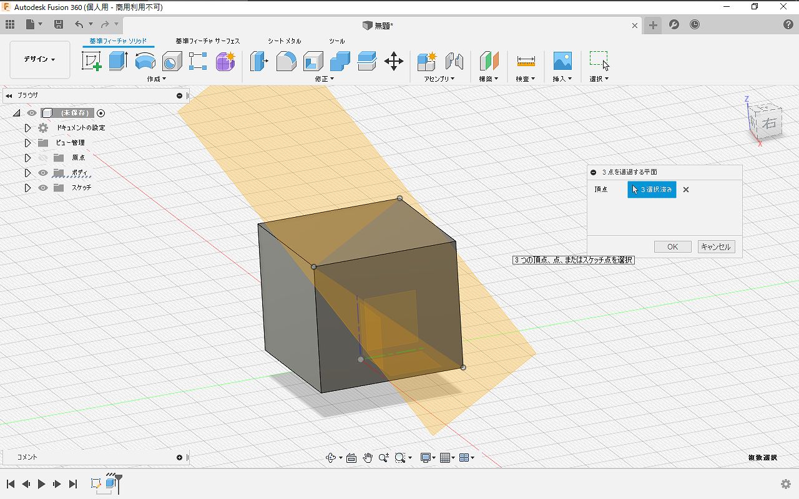The image size is (799, 499).
Task: Switch to the ツール tab
Action: [x=337, y=41]
